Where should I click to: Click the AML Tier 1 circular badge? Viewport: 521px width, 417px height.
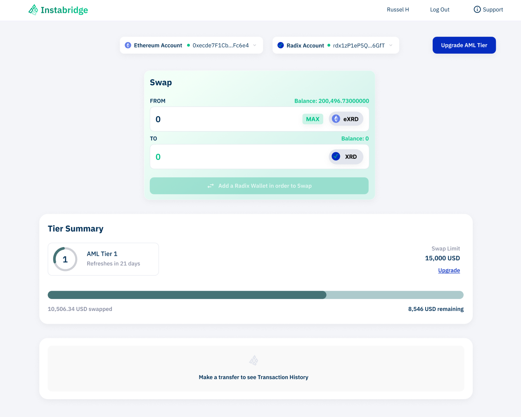pyautogui.click(x=65, y=259)
